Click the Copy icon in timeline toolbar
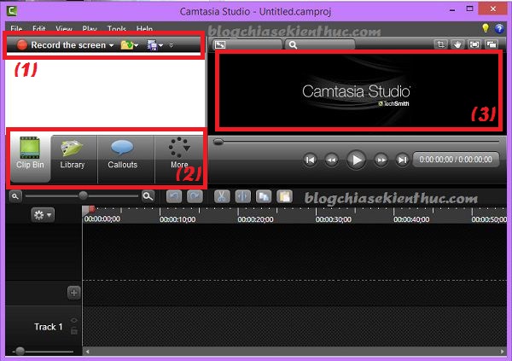This screenshot has height=361, width=512. pyautogui.click(x=264, y=196)
